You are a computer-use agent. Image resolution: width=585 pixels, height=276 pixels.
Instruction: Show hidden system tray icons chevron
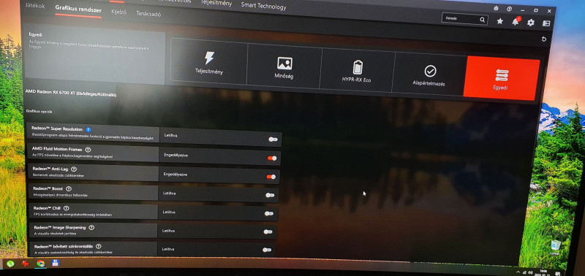(x=518, y=272)
